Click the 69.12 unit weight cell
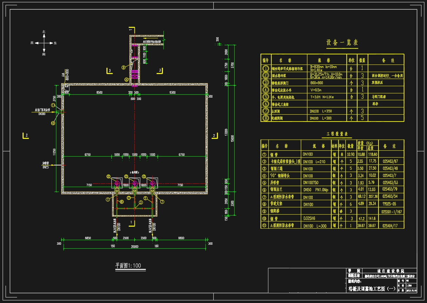 tap(361, 197)
